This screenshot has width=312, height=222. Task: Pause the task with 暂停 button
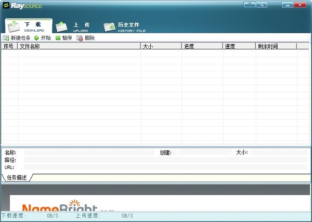[x=63, y=38]
